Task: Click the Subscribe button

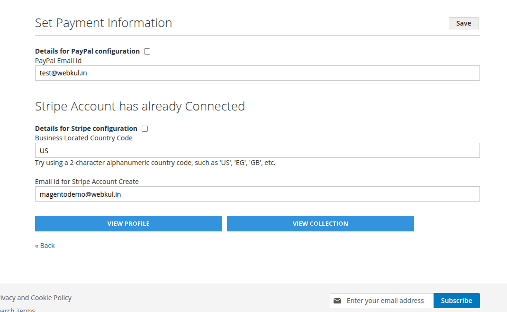Action: pyautogui.click(x=456, y=300)
